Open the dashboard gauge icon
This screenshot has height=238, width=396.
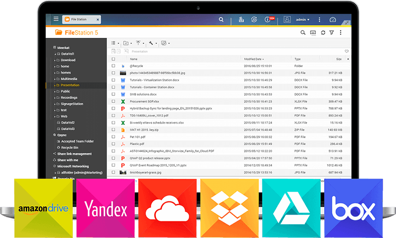[x=333, y=19]
